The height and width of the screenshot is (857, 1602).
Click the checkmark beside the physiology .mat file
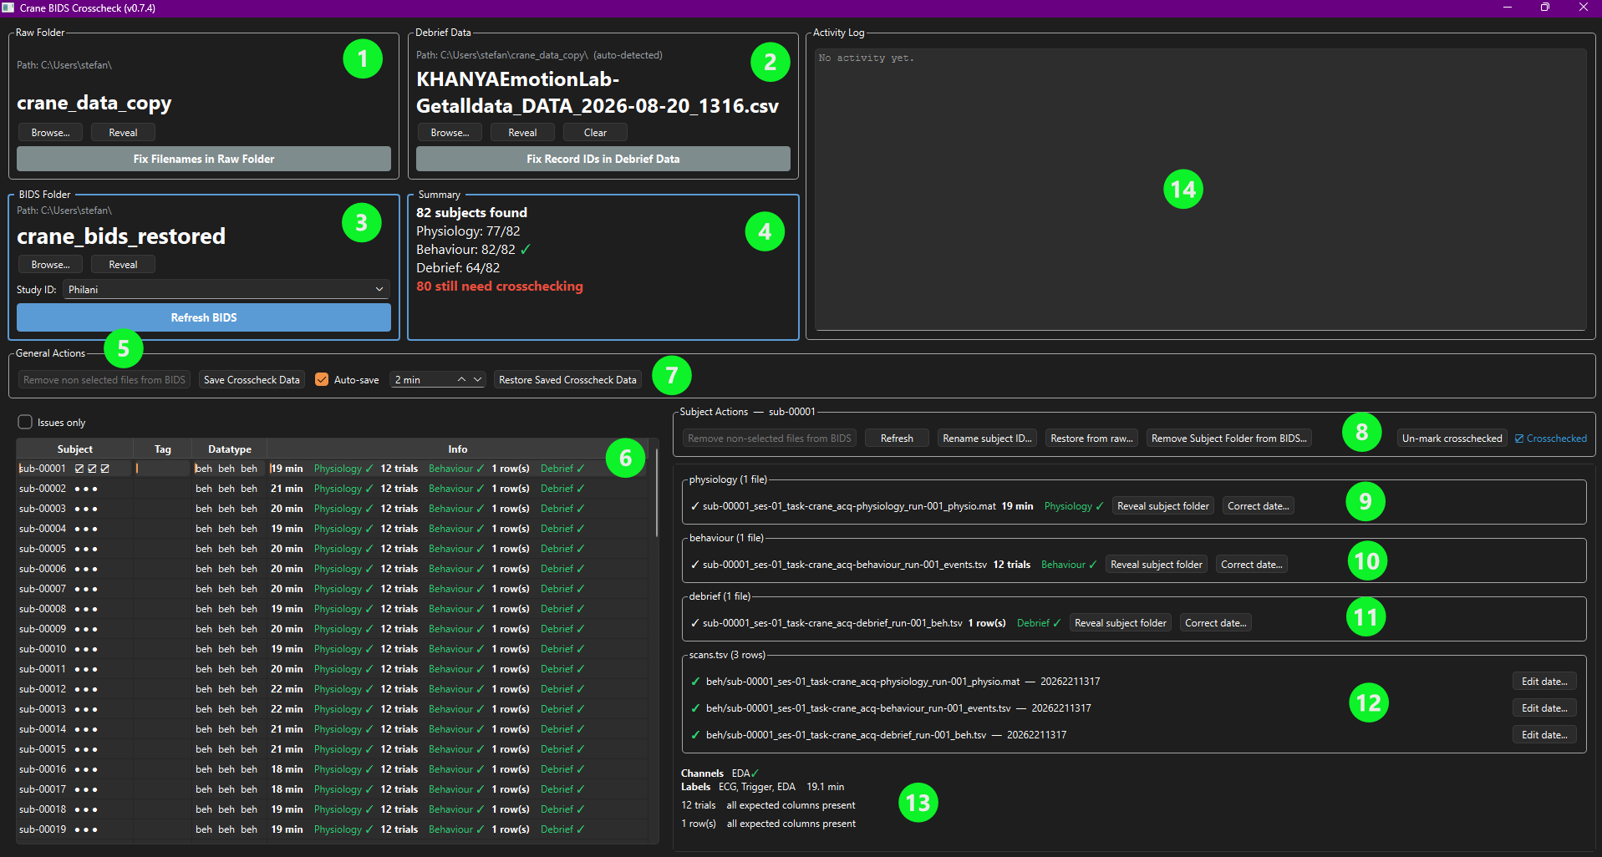[695, 506]
